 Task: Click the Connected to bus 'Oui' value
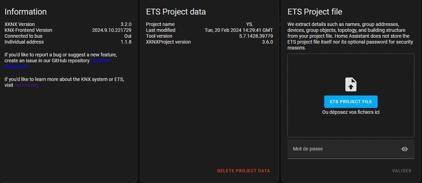(128, 36)
